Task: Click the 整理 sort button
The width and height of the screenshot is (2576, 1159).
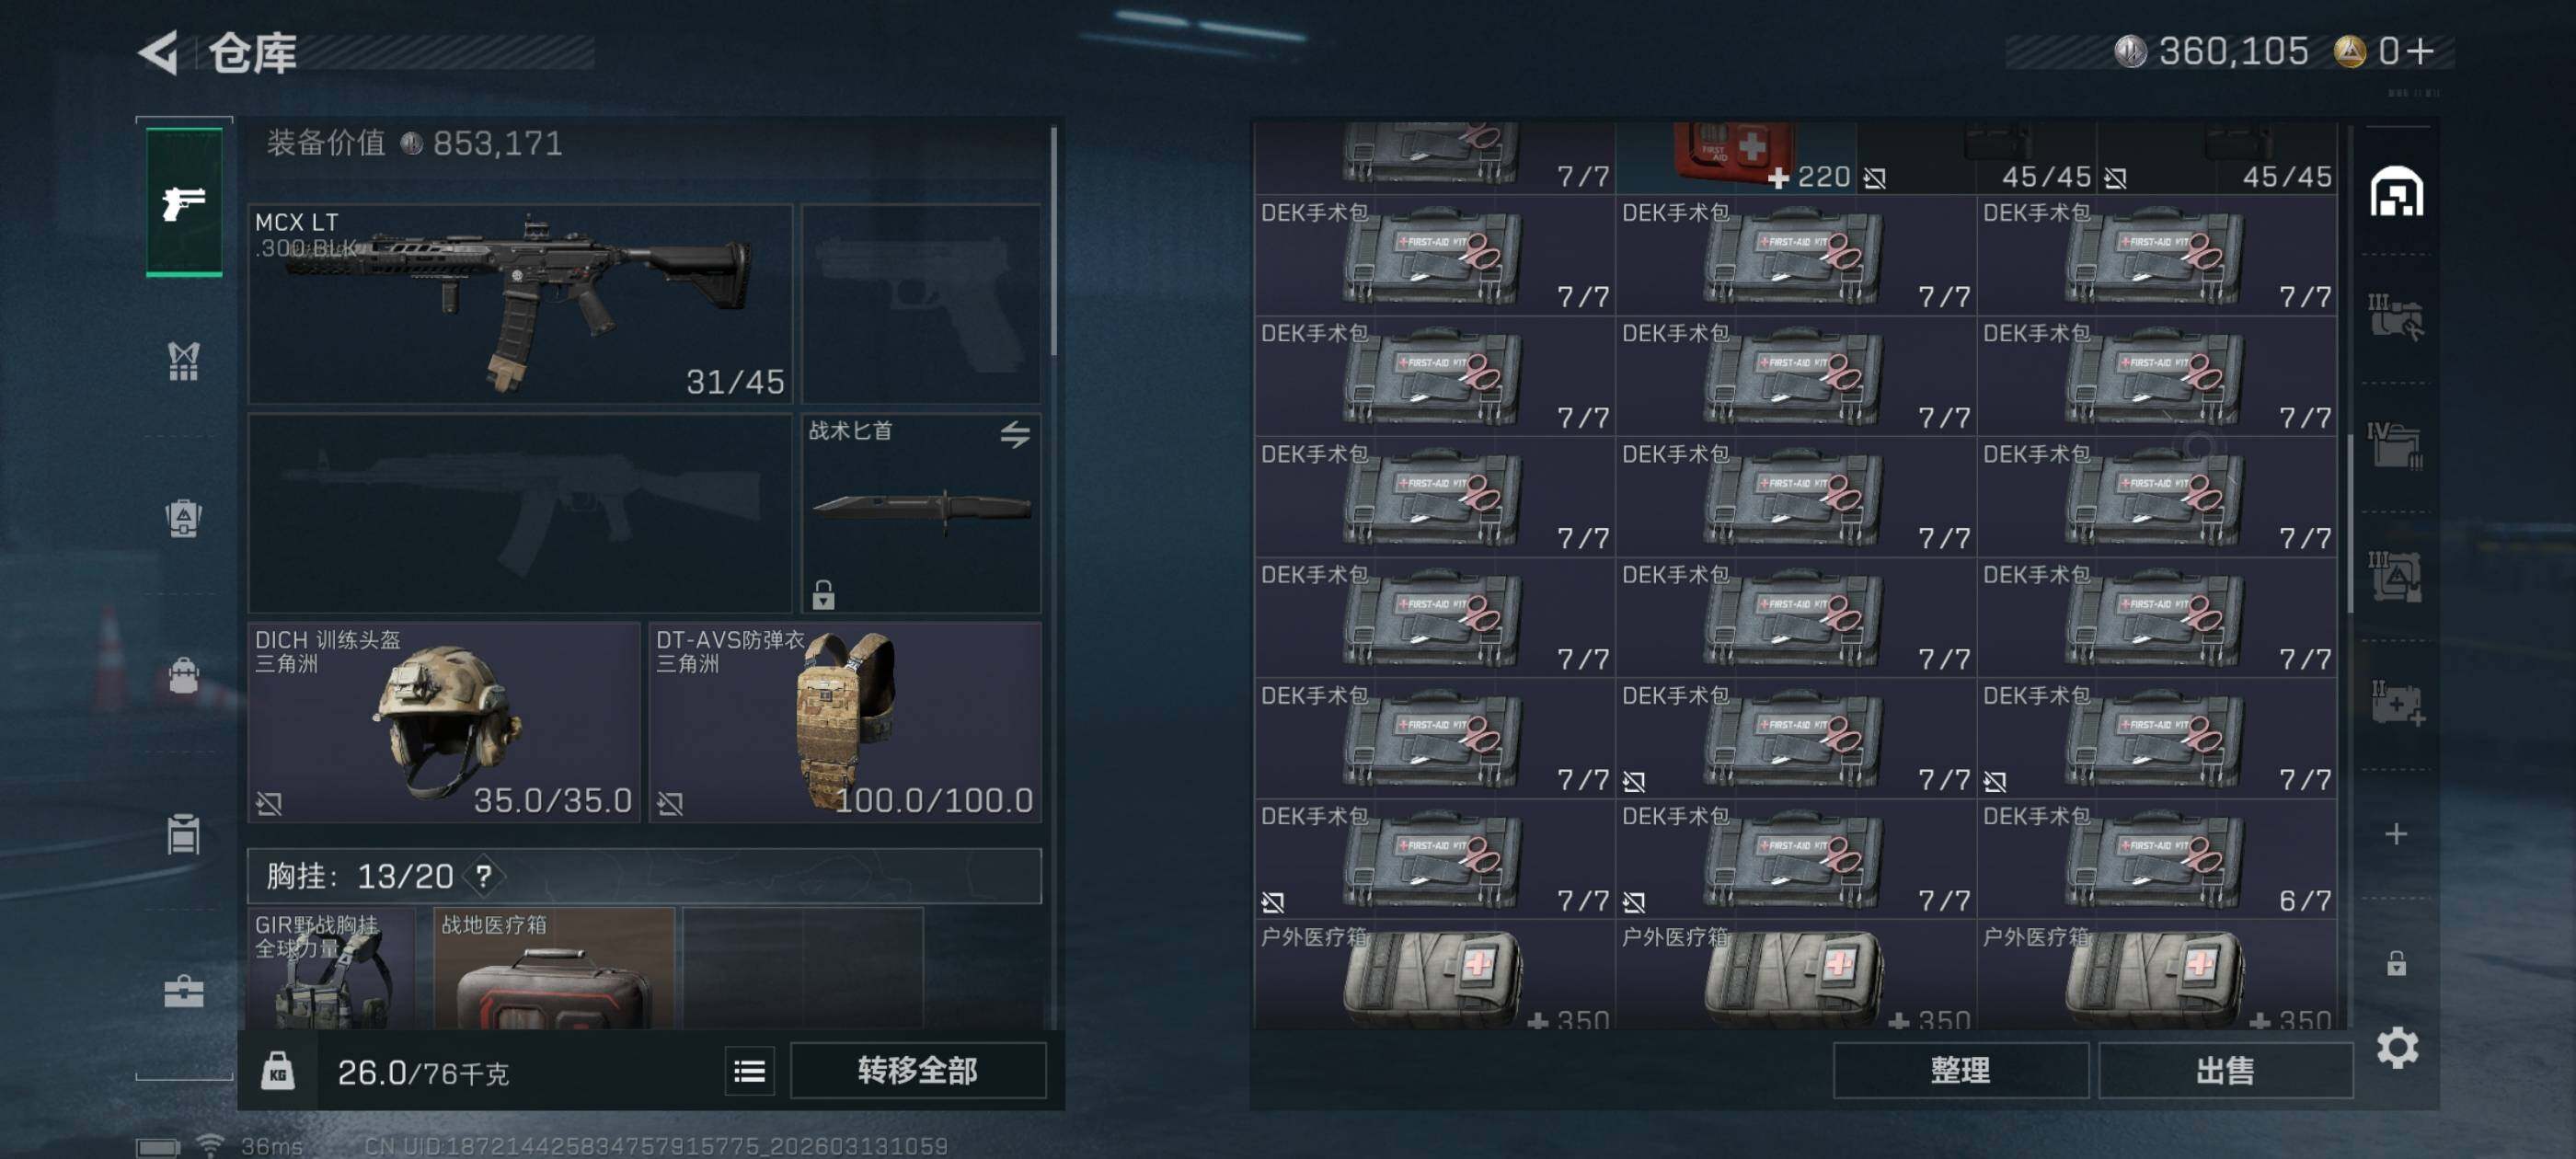Action: coord(1960,1071)
